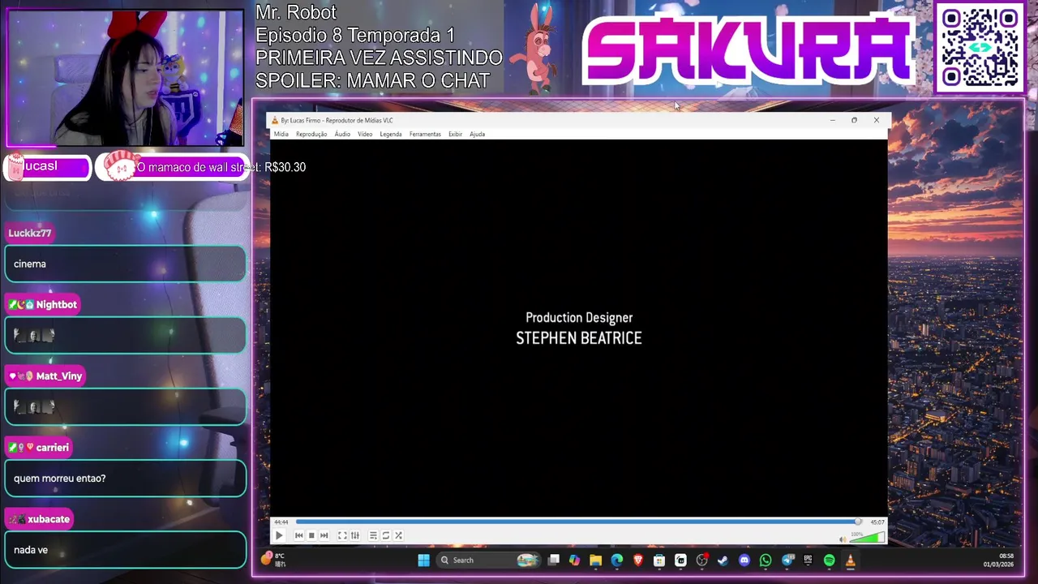Click the total time 45:07 label

877,522
